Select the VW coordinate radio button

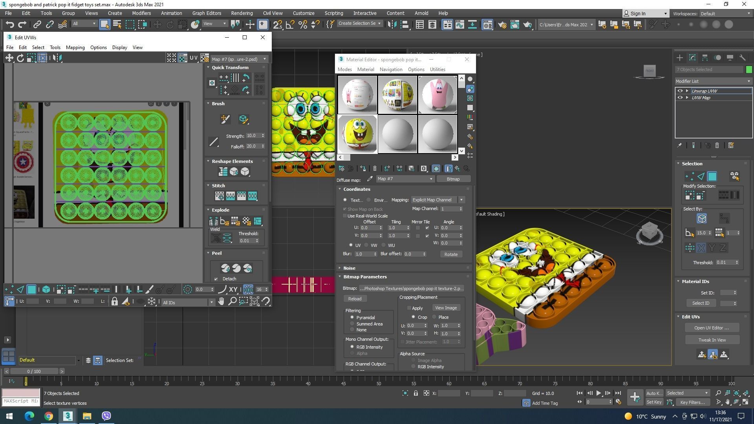point(366,245)
